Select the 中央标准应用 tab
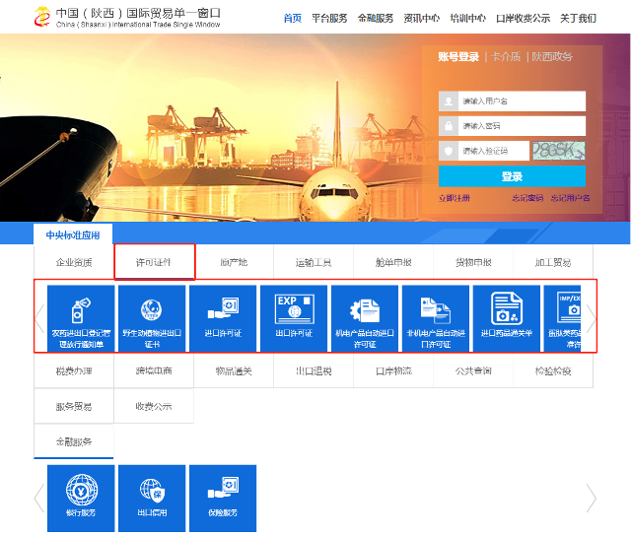 [73, 234]
